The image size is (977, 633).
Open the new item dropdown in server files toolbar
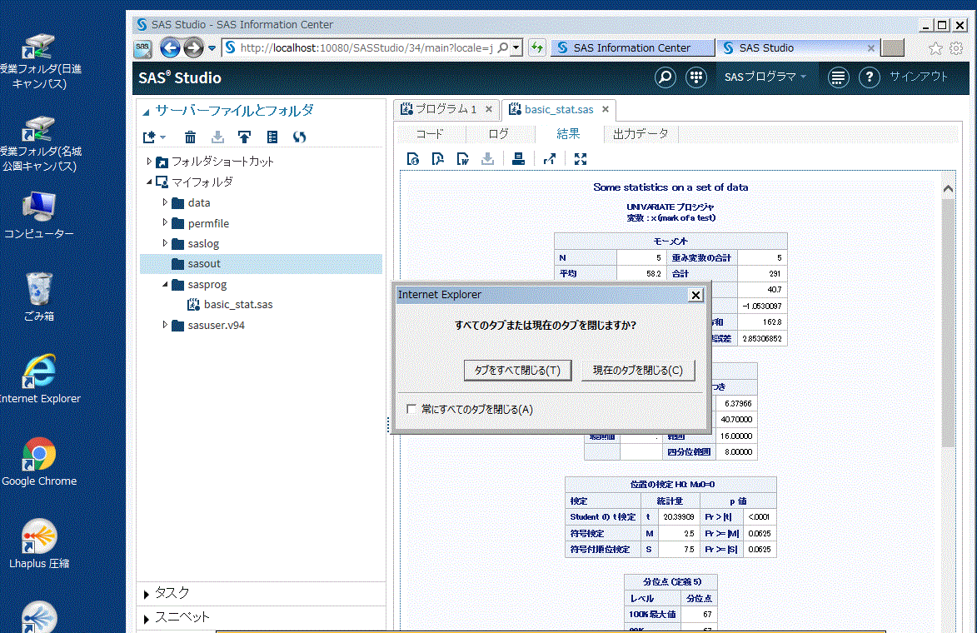pyautogui.click(x=154, y=137)
